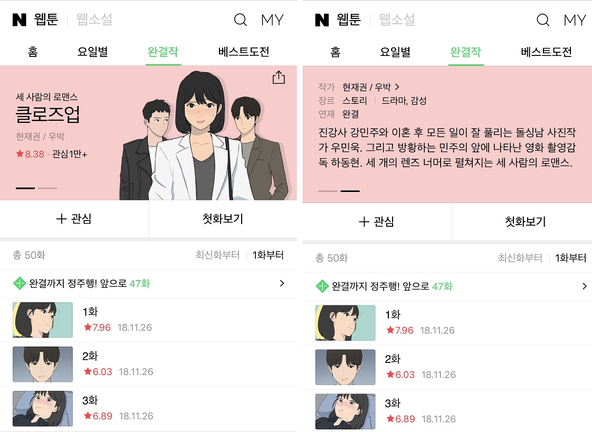Switch to 베스트도전 tab in right screen
The image size is (592, 432).
[x=546, y=52]
